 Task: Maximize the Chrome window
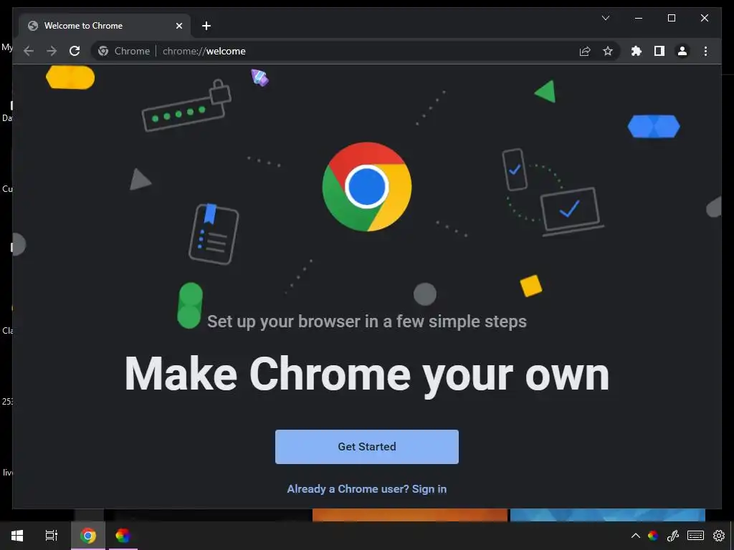(671, 18)
